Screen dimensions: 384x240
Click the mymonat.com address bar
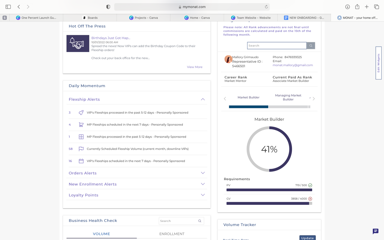tap(192, 7)
